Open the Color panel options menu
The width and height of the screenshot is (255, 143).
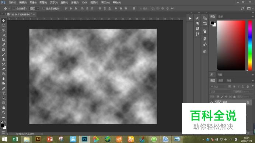point(252,17)
